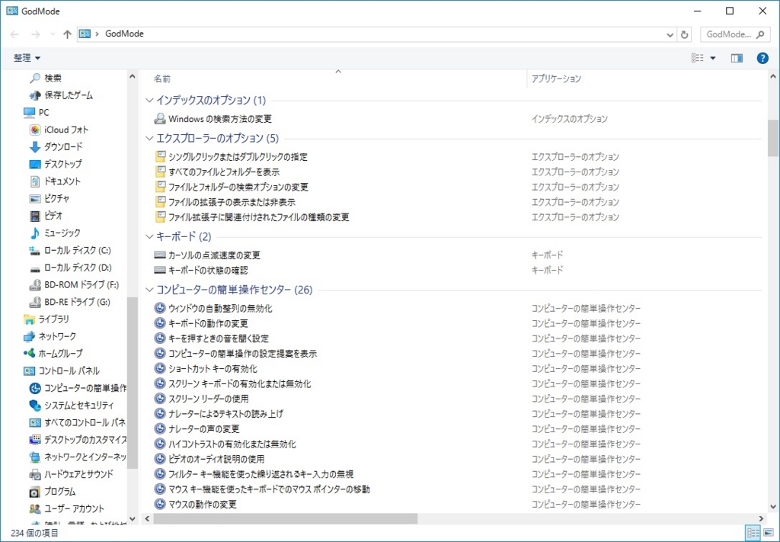The height and width of the screenshot is (542, 780).
Task: Open スクリーン キーボードの有効化または無効化
Action: click(239, 383)
